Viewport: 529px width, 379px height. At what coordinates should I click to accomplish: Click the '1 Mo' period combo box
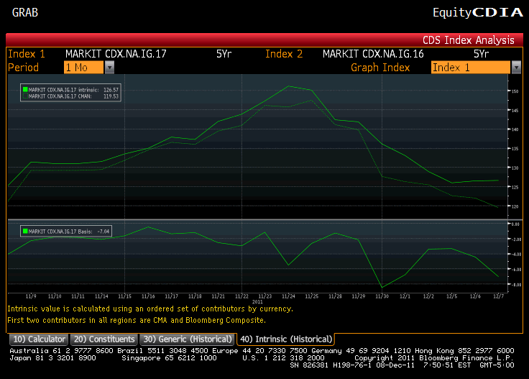click(83, 67)
